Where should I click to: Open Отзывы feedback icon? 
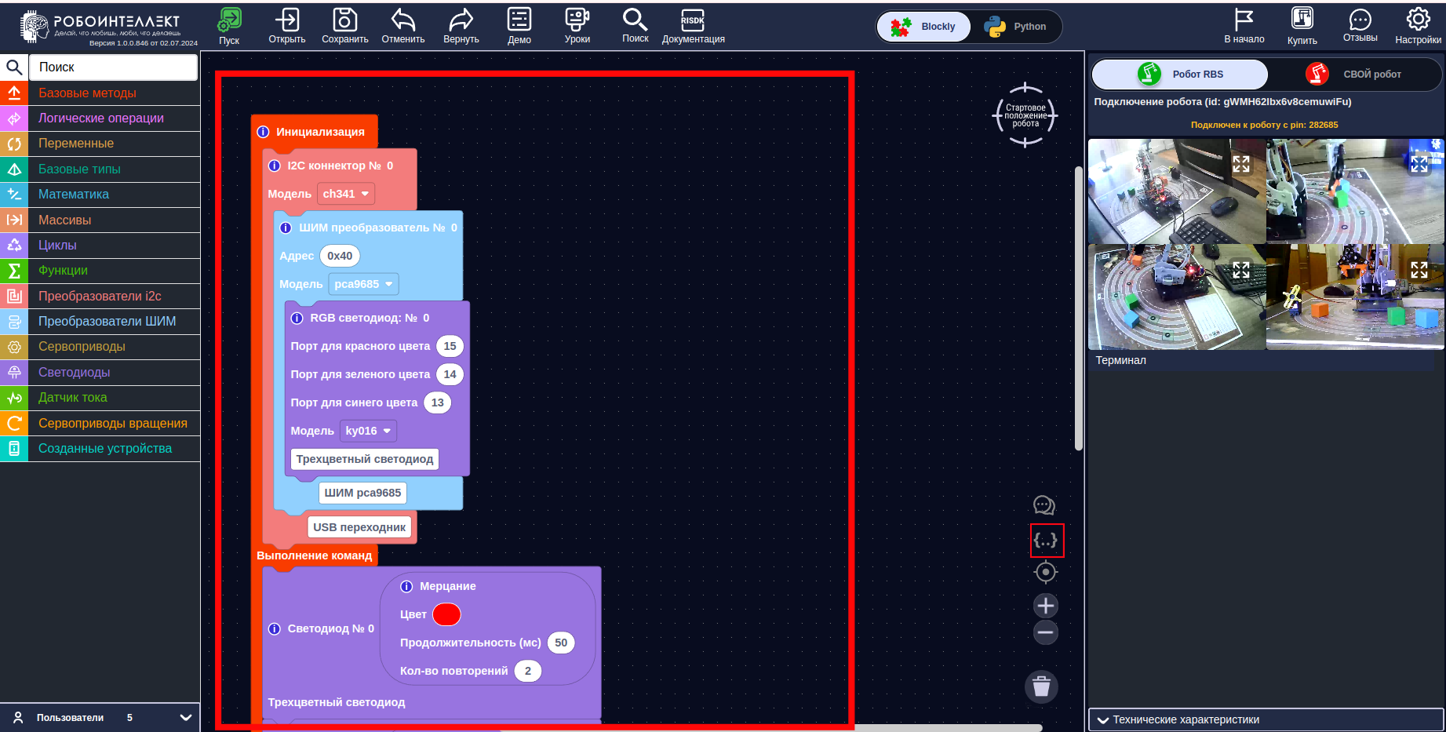pos(1360,20)
